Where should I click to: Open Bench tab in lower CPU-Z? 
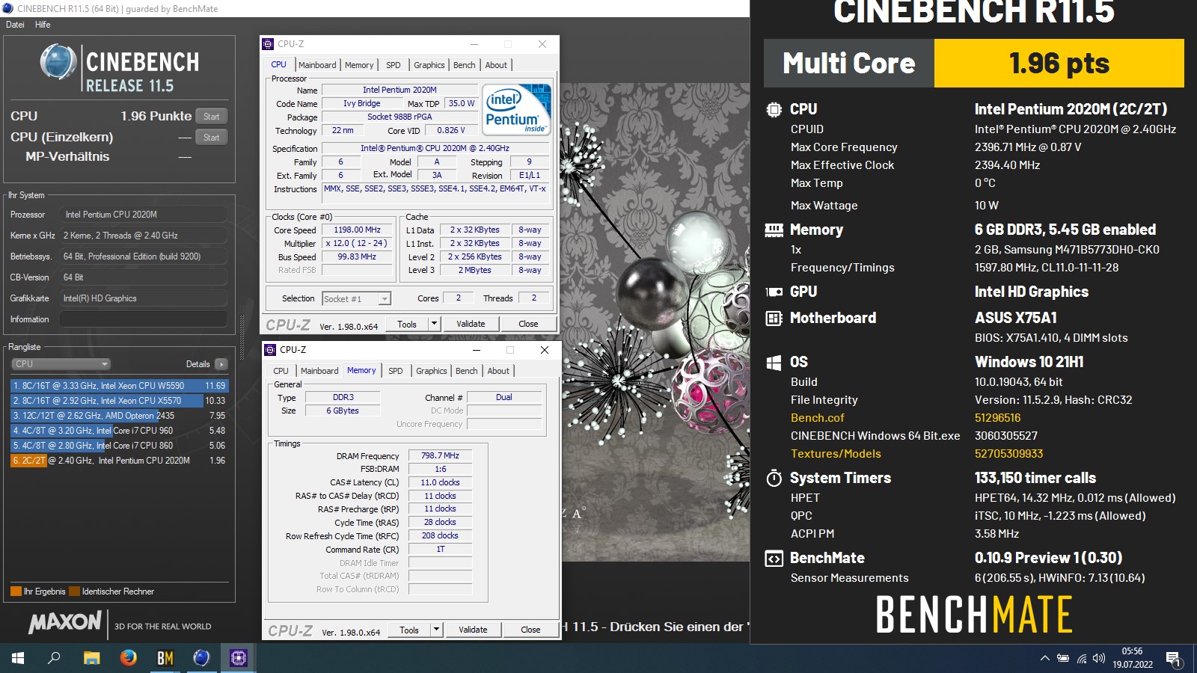(x=467, y=371)
